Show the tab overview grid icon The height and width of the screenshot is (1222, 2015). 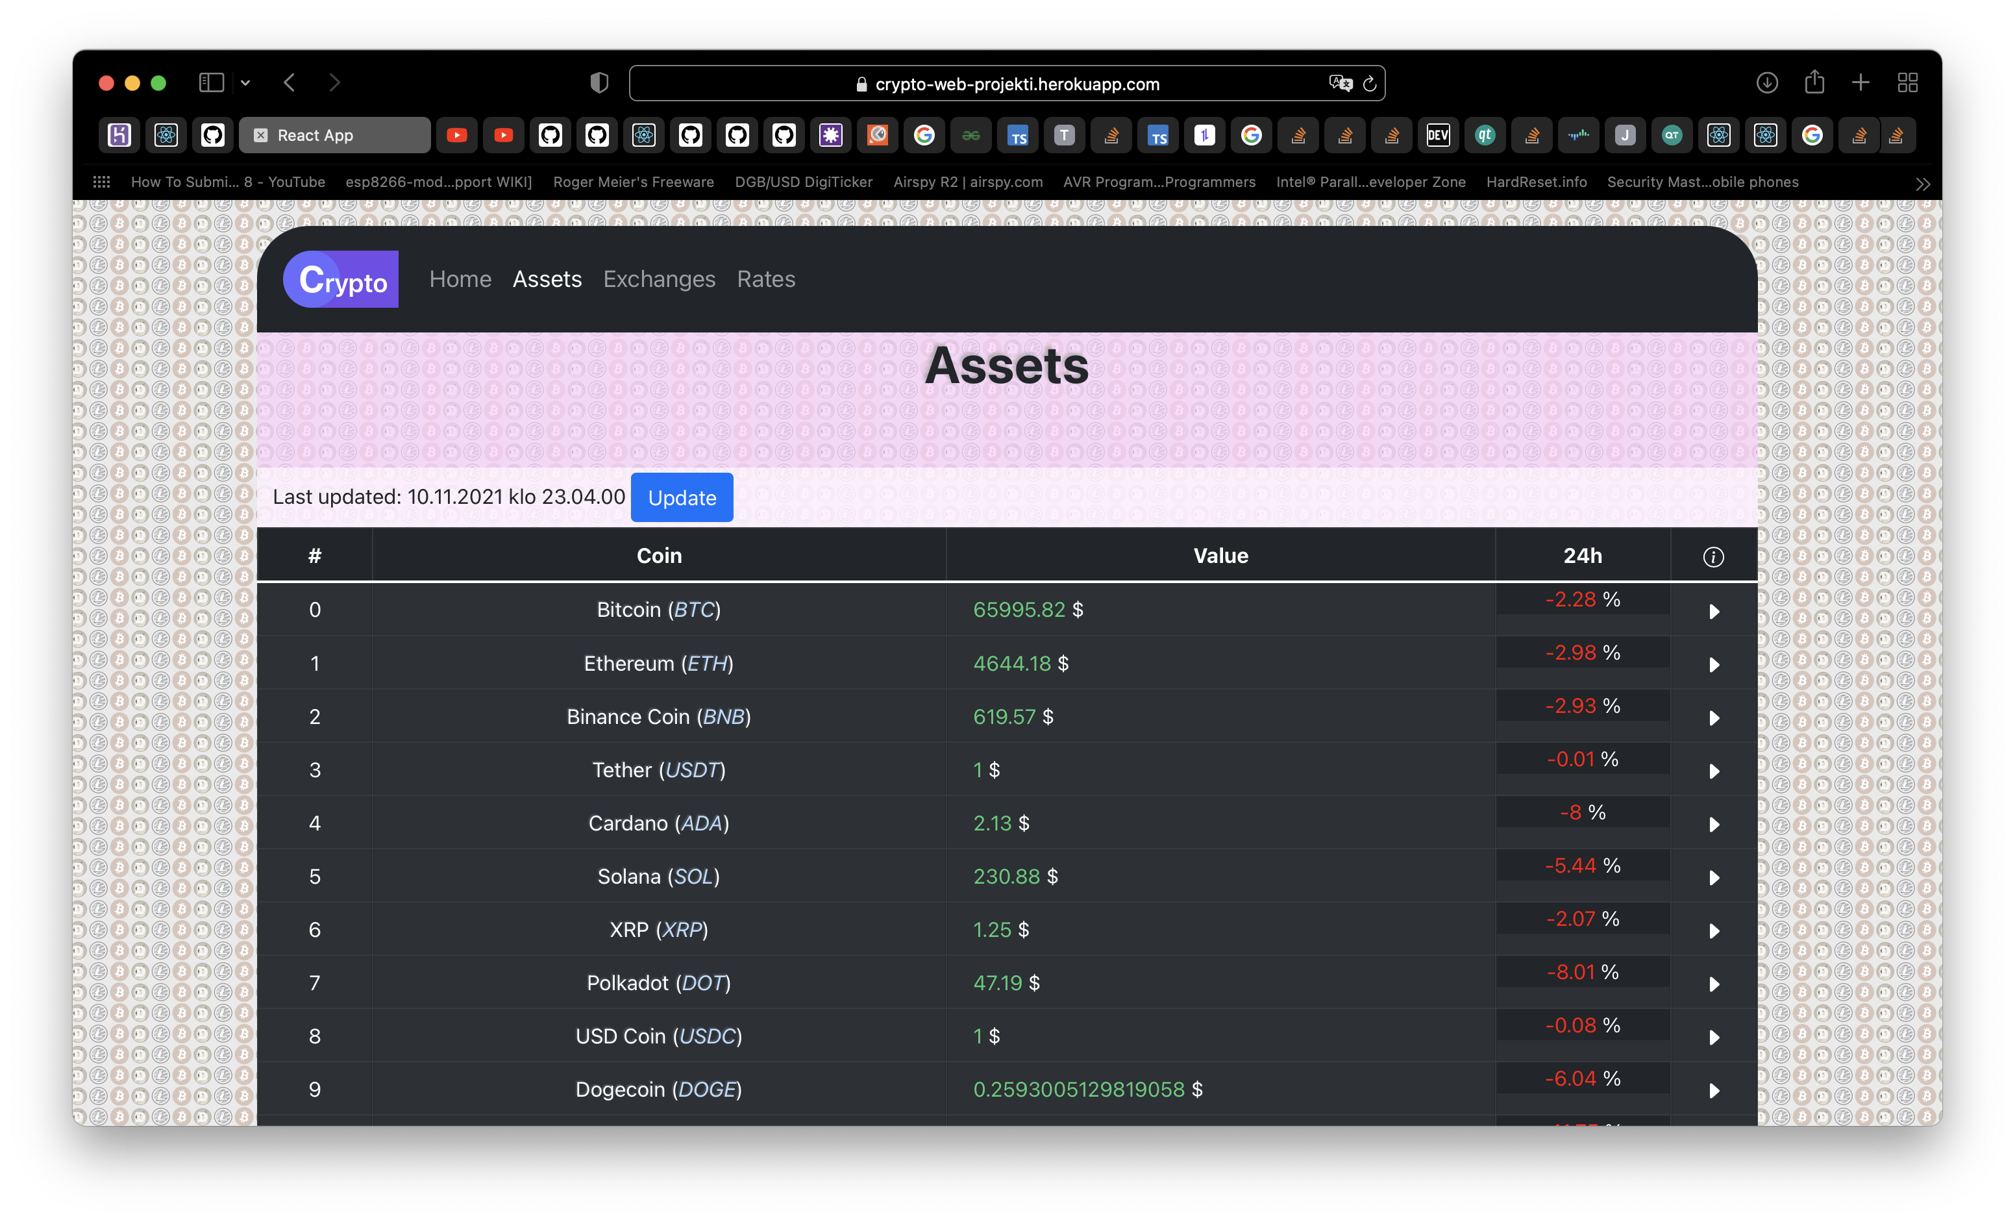click(1907, 82)
